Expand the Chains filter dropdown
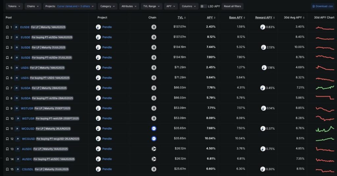This screenshot has height=176, width=337. coord(33,6)
